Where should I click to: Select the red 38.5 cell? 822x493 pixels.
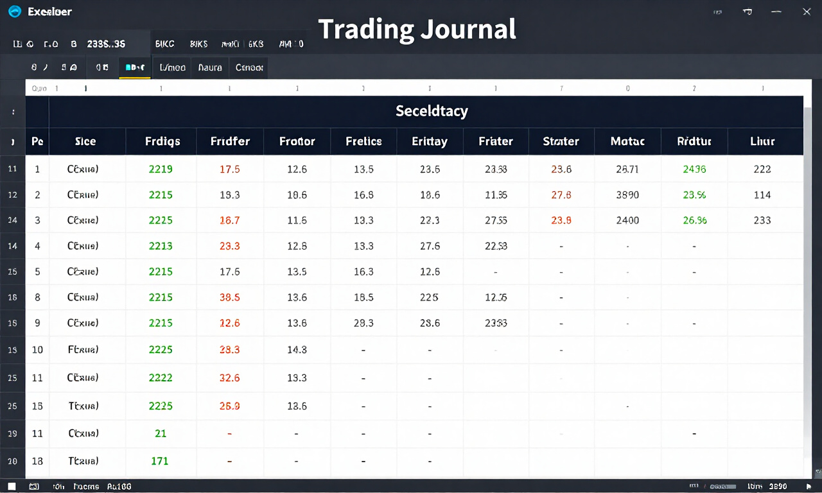coord(229,298)
